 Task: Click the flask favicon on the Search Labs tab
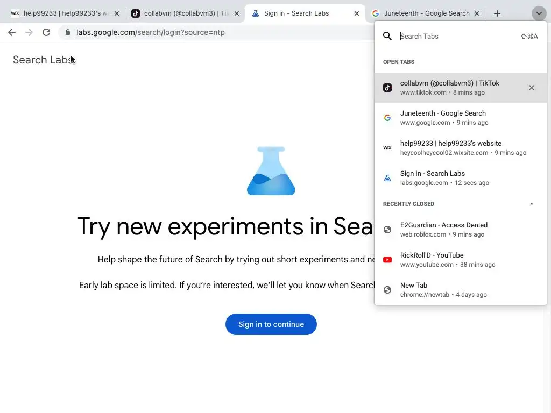coord(256,13)
